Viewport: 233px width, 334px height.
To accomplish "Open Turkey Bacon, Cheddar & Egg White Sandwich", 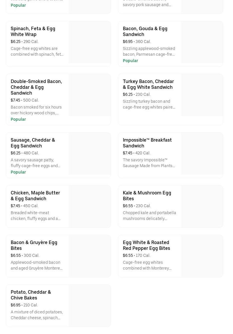I will [x=148, y=84].
